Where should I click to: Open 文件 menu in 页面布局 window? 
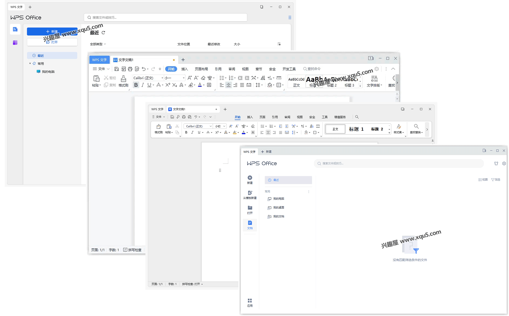101,69
